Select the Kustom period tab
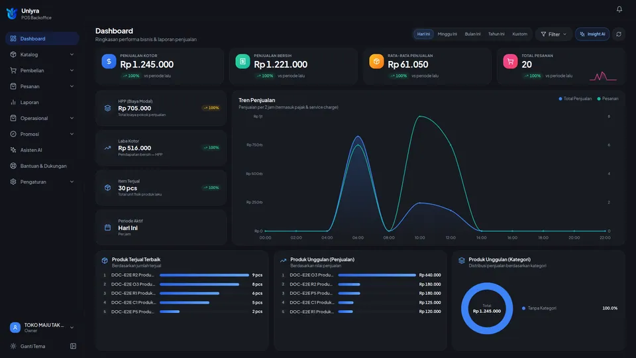This screenshot has width=636, height=358. pos(519,34)
